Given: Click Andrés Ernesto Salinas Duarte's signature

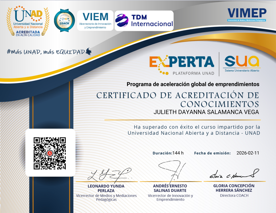Looking at the screenshot, I should point(172,171).
